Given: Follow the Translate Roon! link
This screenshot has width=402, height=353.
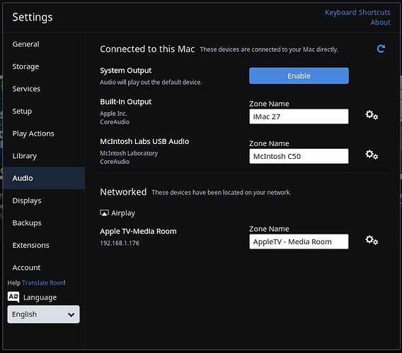Looking at the screenshot, I should coord(44,282).
